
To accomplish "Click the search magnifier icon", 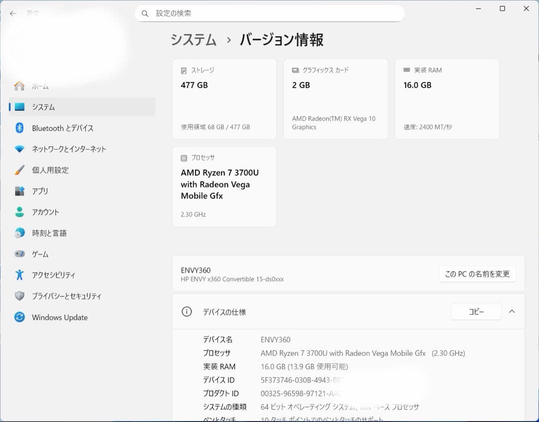I will (145, 13).
